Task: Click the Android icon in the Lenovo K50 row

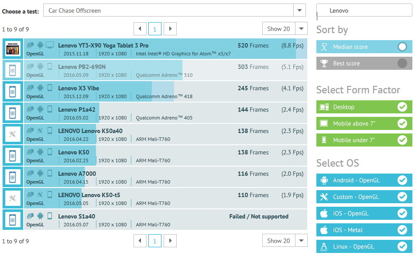Action: coord(40,152)
